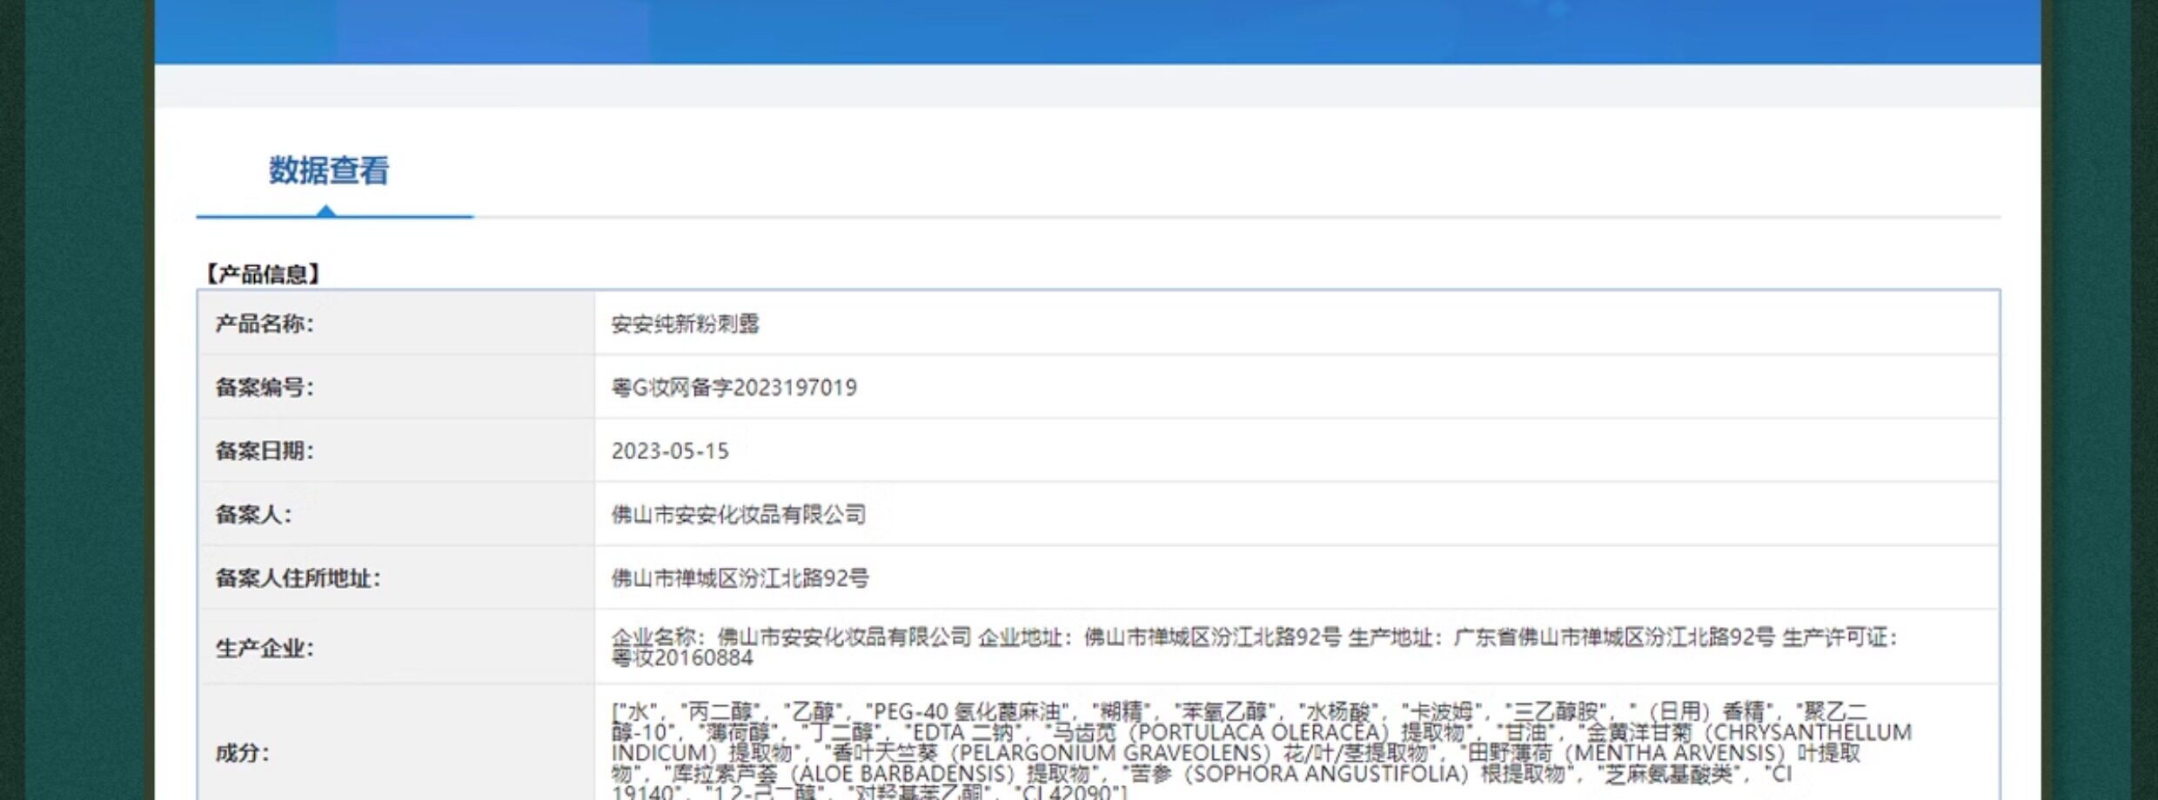The height and width of the screenshot is (800, 2158).
Task: Select the 备案日期 row label
Action: pos(264,450)
